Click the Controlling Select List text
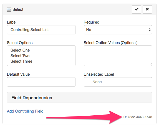The image size is (159, 127). (29, 30)
